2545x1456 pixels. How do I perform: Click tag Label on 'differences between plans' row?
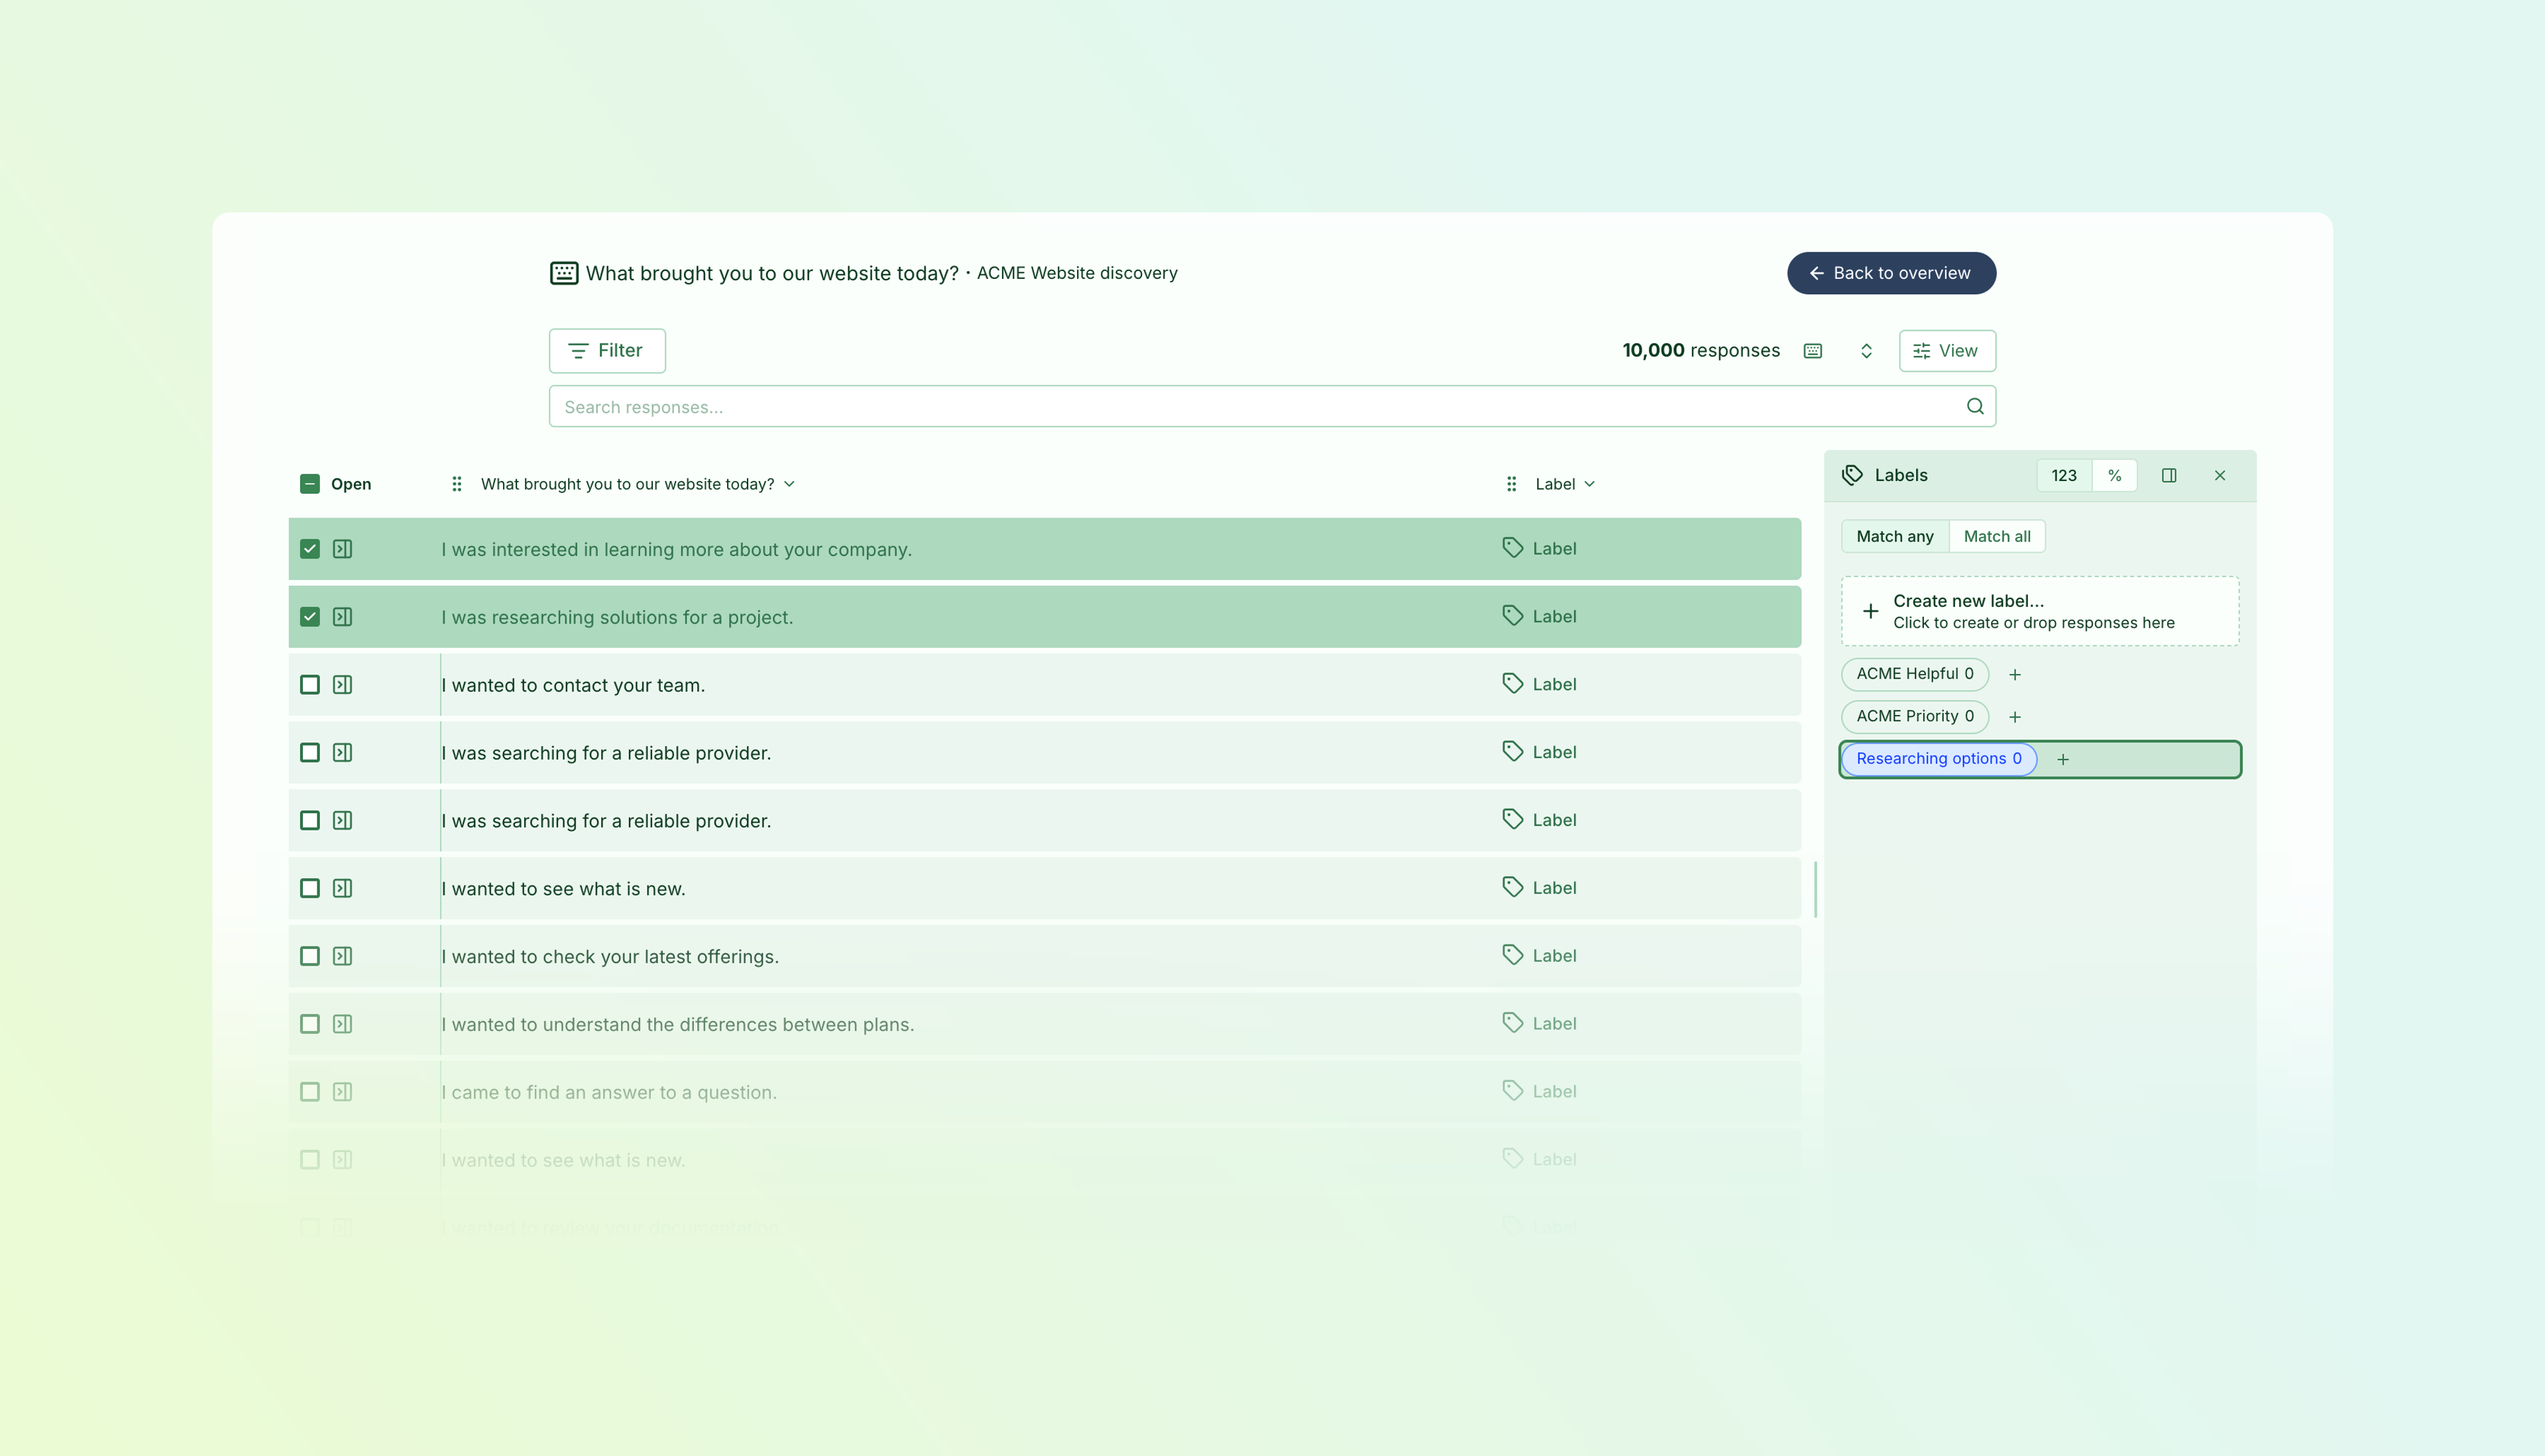point(1539,1023)
